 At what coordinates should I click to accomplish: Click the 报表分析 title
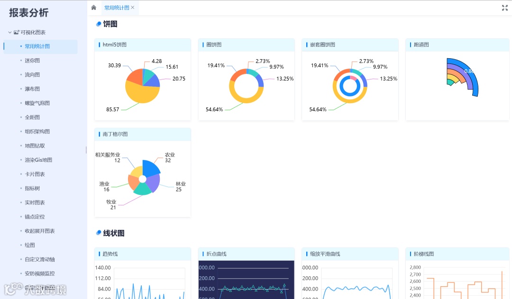click(x=29, y=13)
